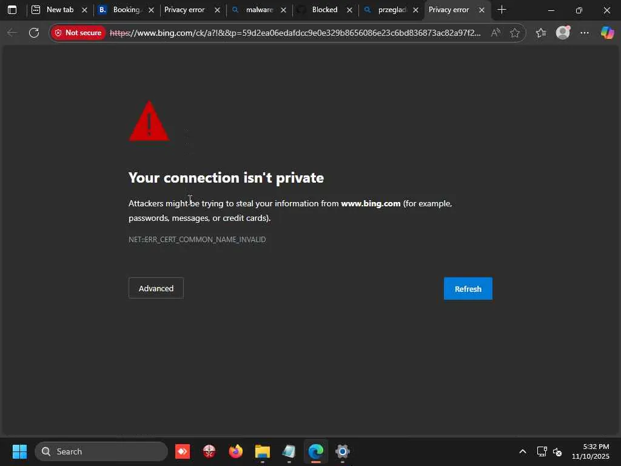Image resolution: width=621 pixels, height=466 pixels.
Task: Reload the page with the toolbar refresh icon
Action: click(34, 33)
